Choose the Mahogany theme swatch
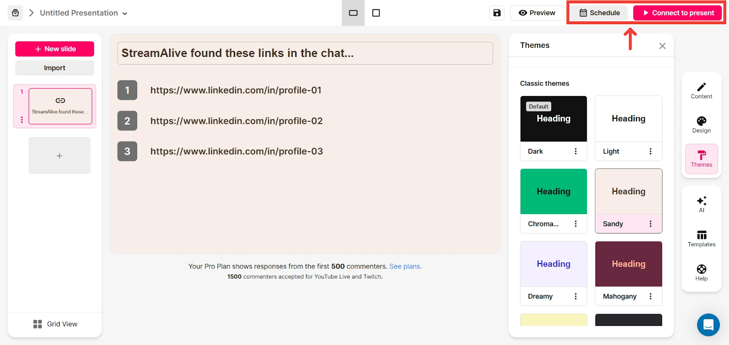Viewport: 729px width, 345px height. (629, 264)
